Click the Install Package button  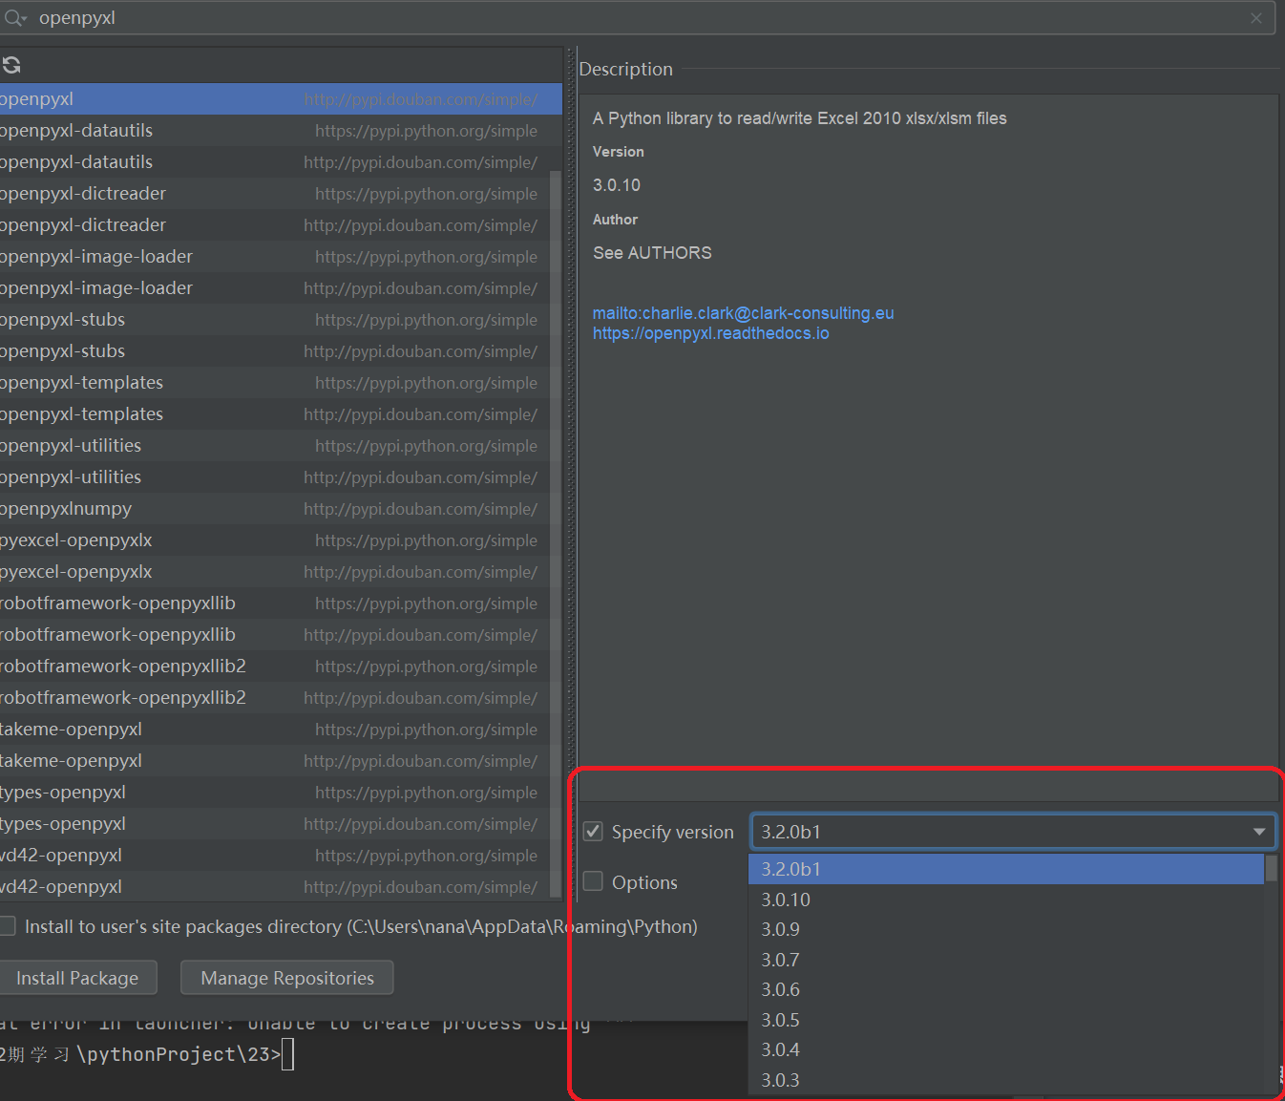[x=77, y=978]
